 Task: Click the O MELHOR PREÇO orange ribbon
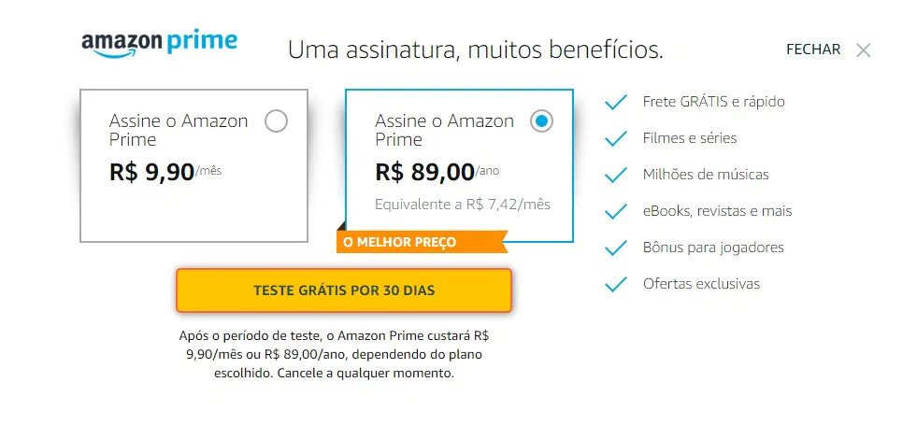point(422,242)
